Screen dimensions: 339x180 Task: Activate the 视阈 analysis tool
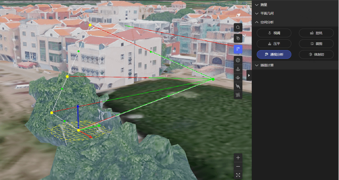point(274,33)
